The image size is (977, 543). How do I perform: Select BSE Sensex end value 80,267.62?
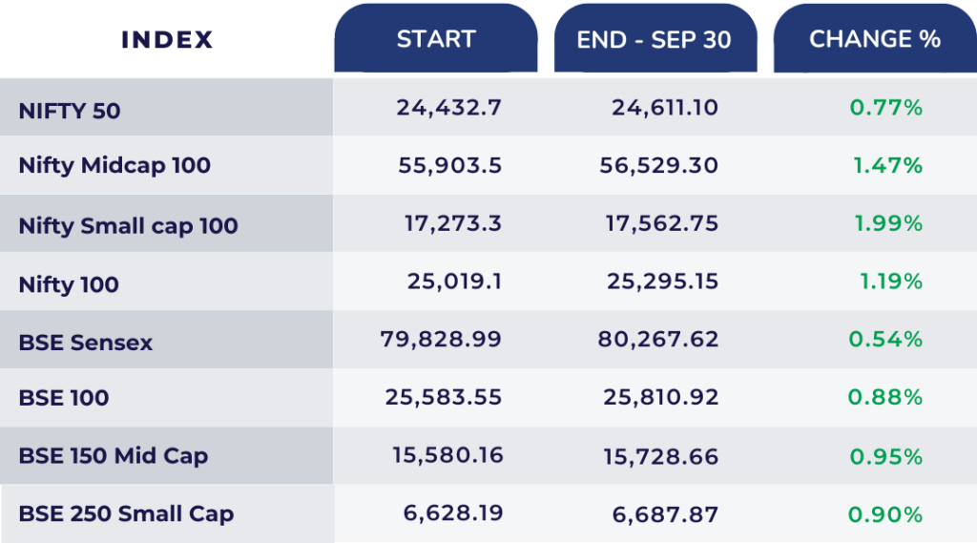coord(657,339)
